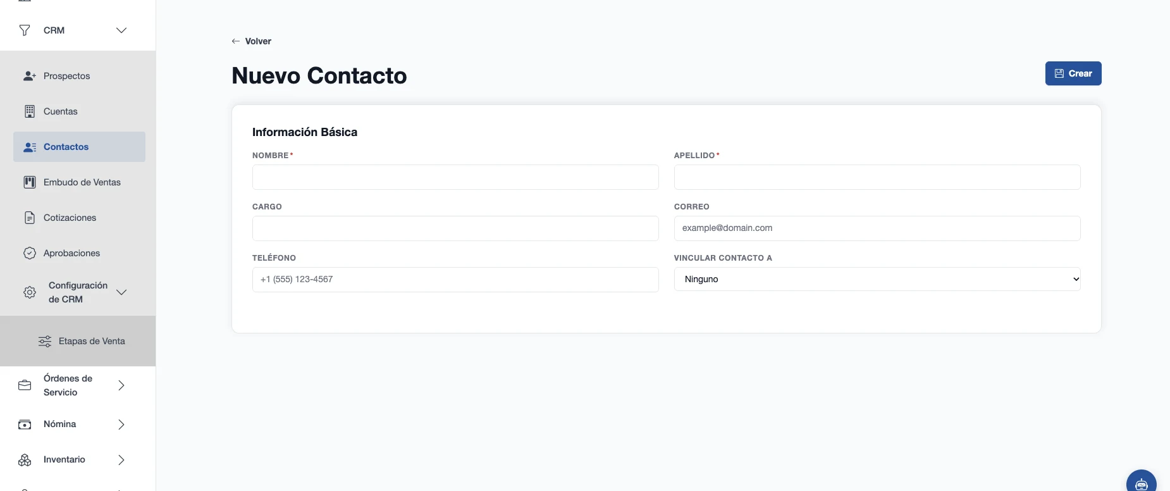This screenshot has width=1170, height=491.
Task: Focus the Apellido input field
Action: tap(877, 177)
